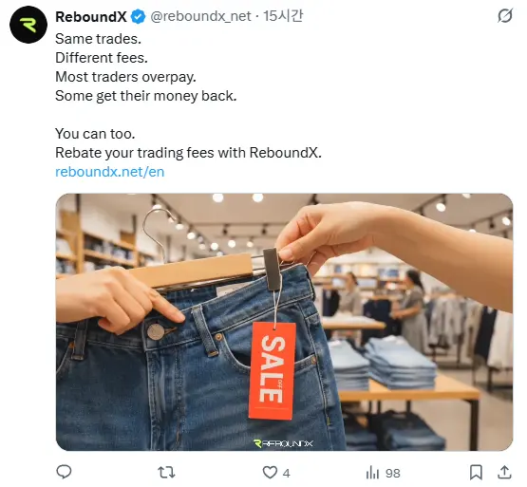
Task: Open the ReboundX display name
Action: pos(91,16)
